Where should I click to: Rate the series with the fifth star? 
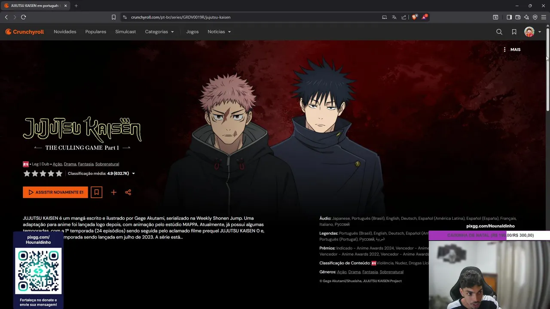(59, 173)
